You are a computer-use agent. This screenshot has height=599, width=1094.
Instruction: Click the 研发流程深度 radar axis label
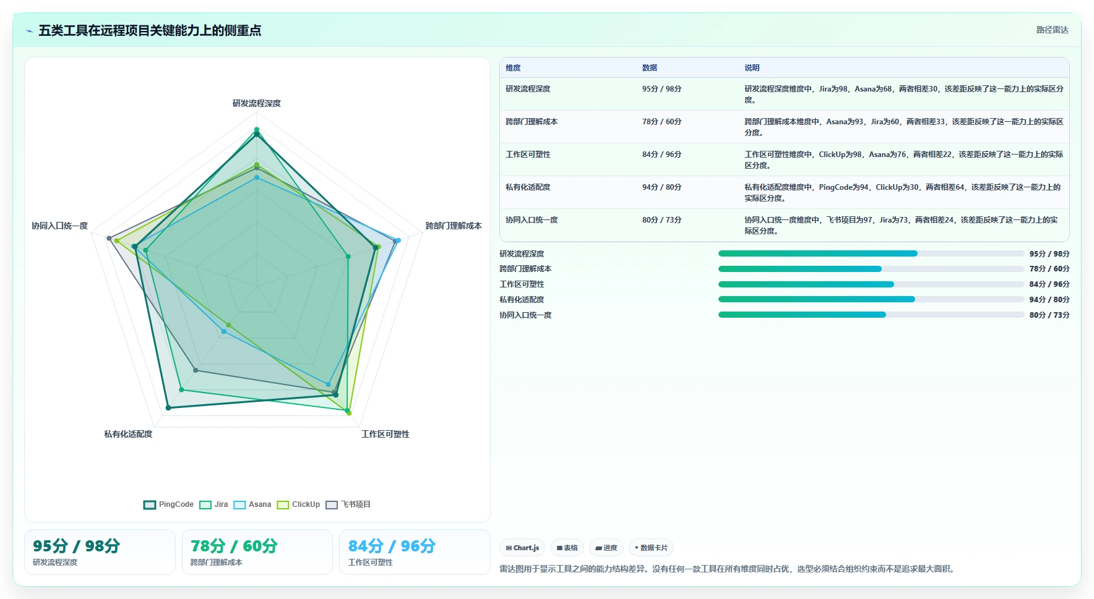pyautogui.click(x=257, y=103)
